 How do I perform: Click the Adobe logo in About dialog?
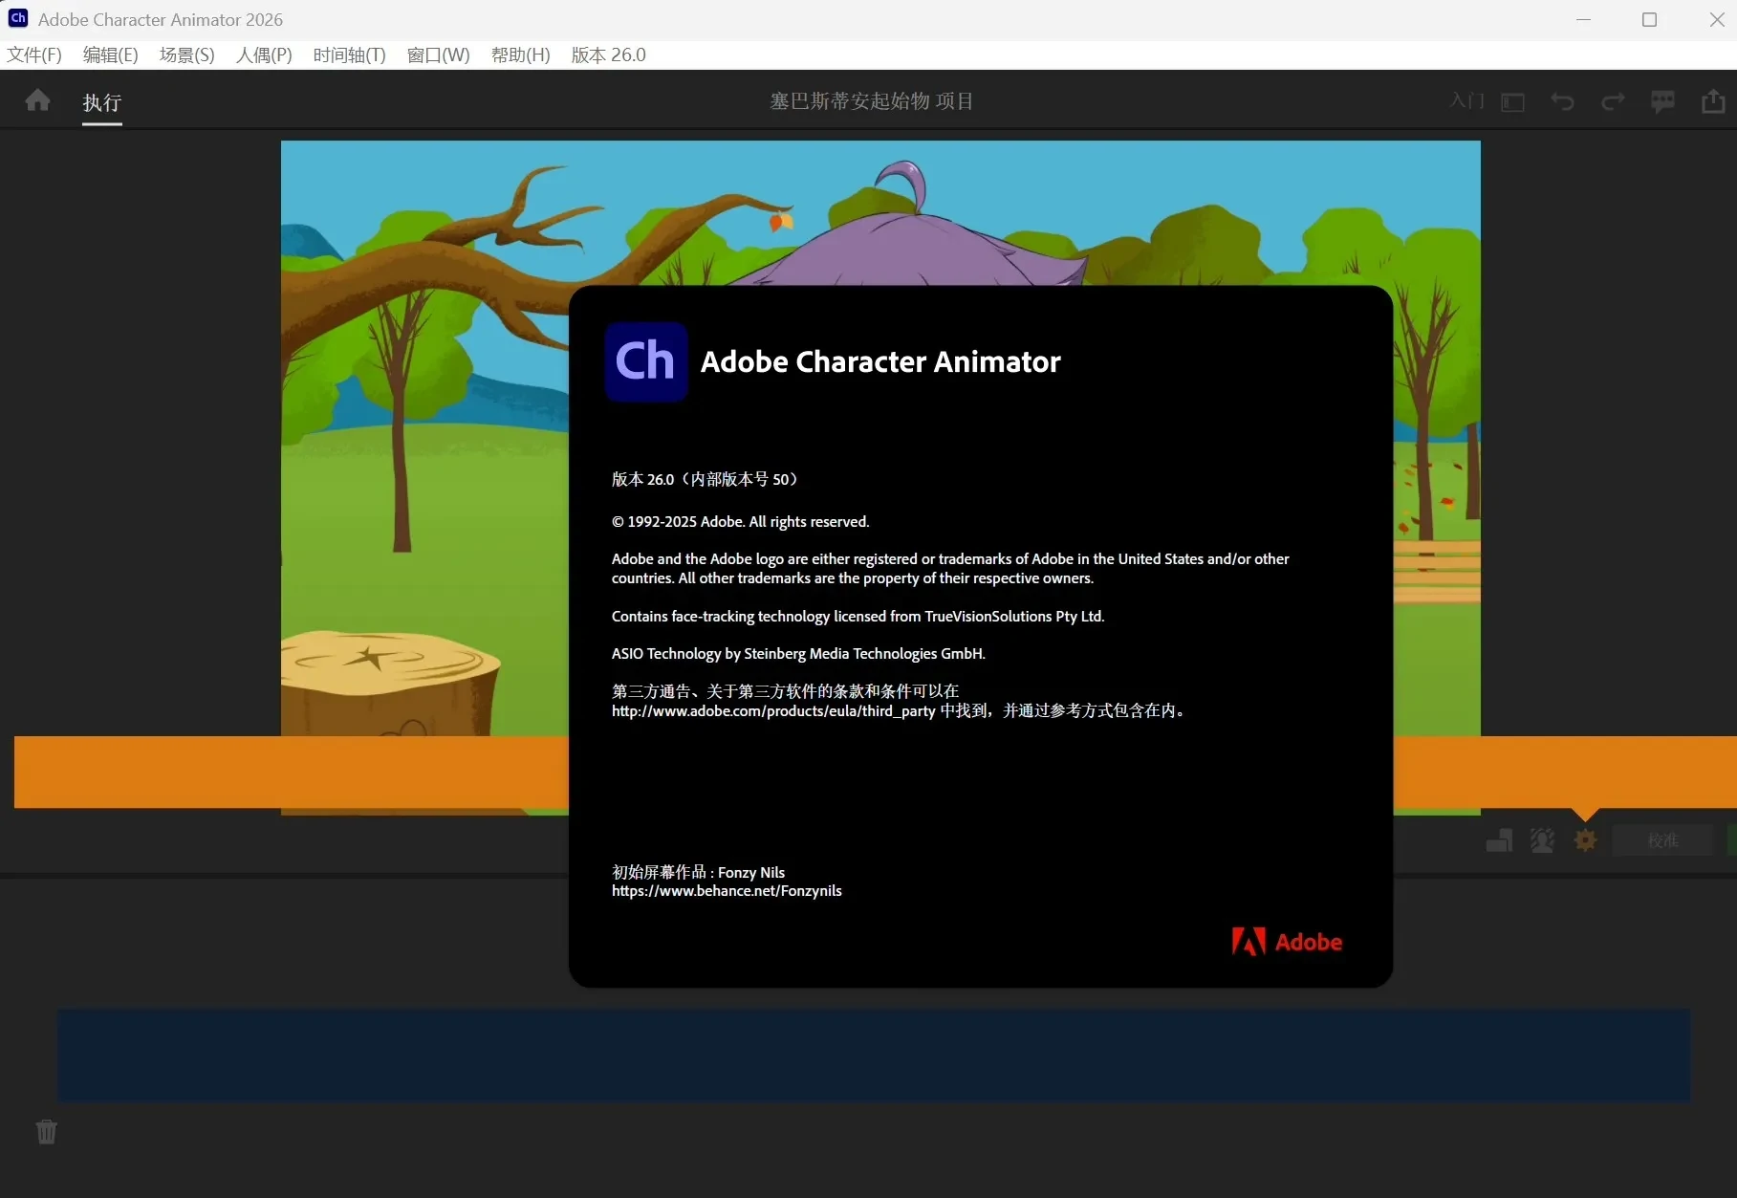pos(1287,942)
